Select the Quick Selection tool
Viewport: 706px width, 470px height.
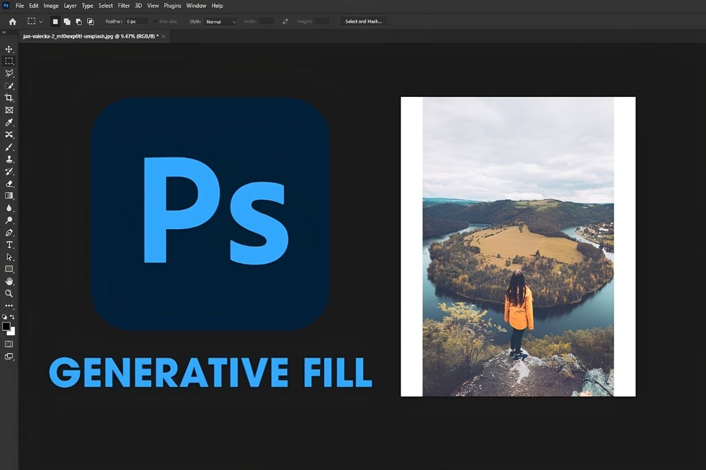point(9,86)
